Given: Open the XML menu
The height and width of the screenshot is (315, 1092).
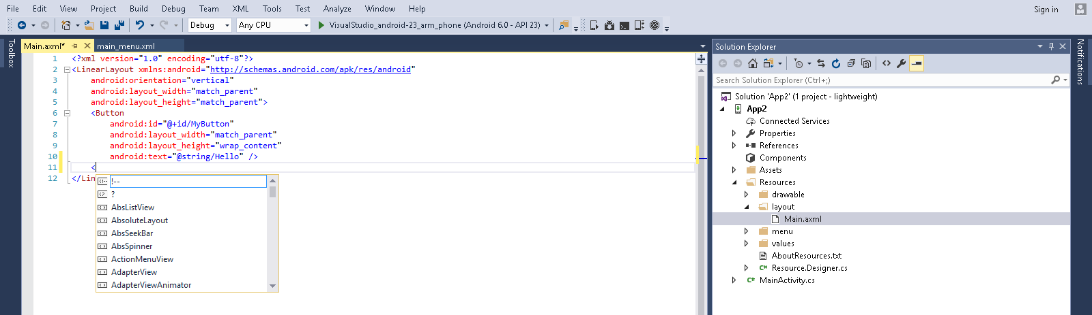Looking at the screenshot, I should click(240, 9).
